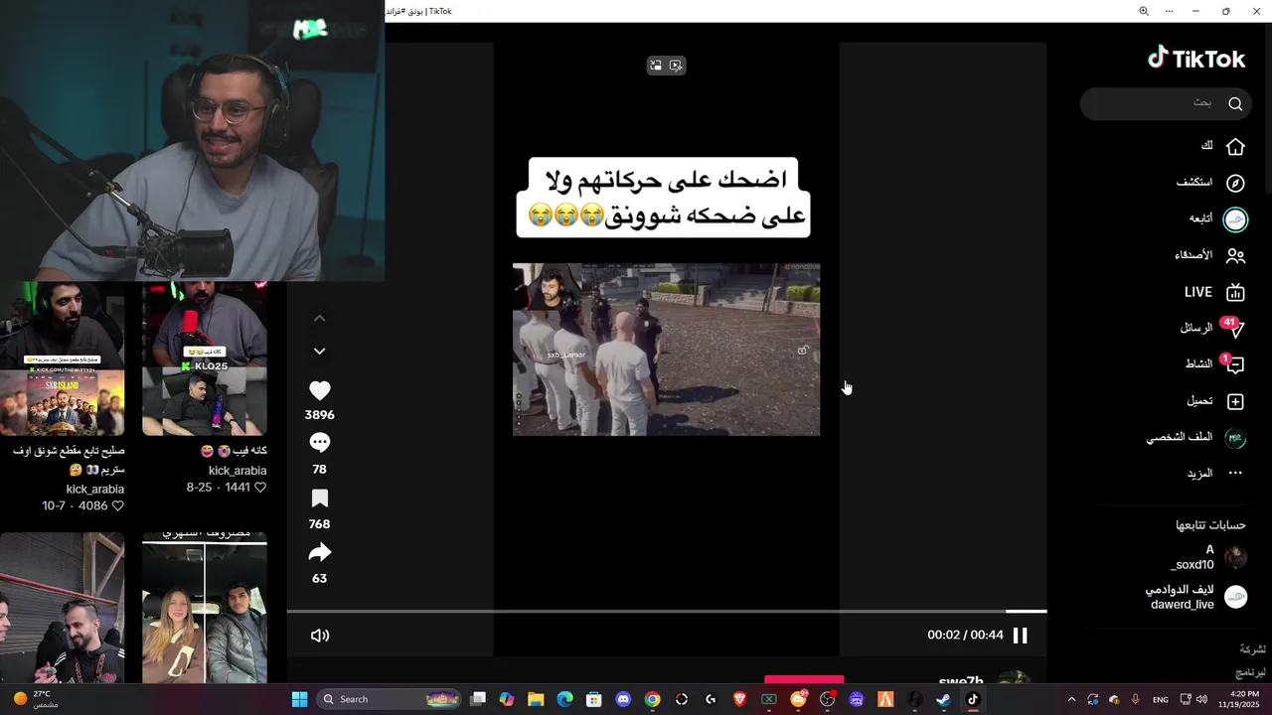The width and height of the screenshot is (1272, 715).
Task: Open Messages with 41 badge
Action: point(1211,328)
